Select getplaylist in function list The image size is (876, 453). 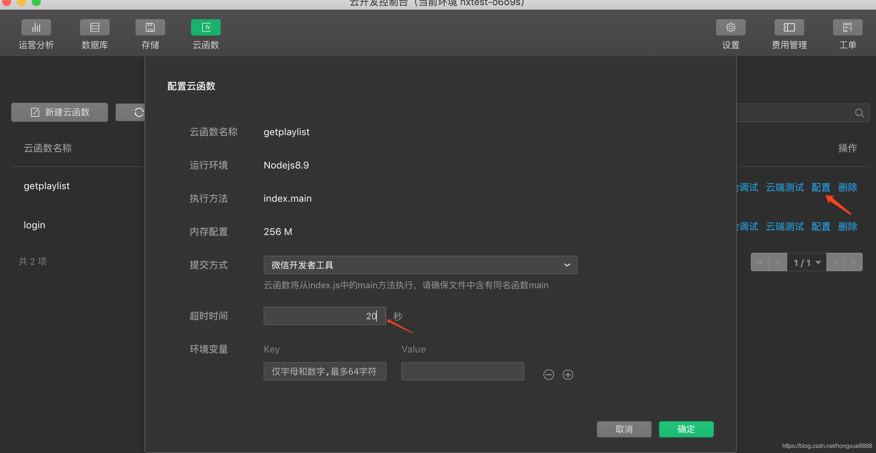[47, 186]
